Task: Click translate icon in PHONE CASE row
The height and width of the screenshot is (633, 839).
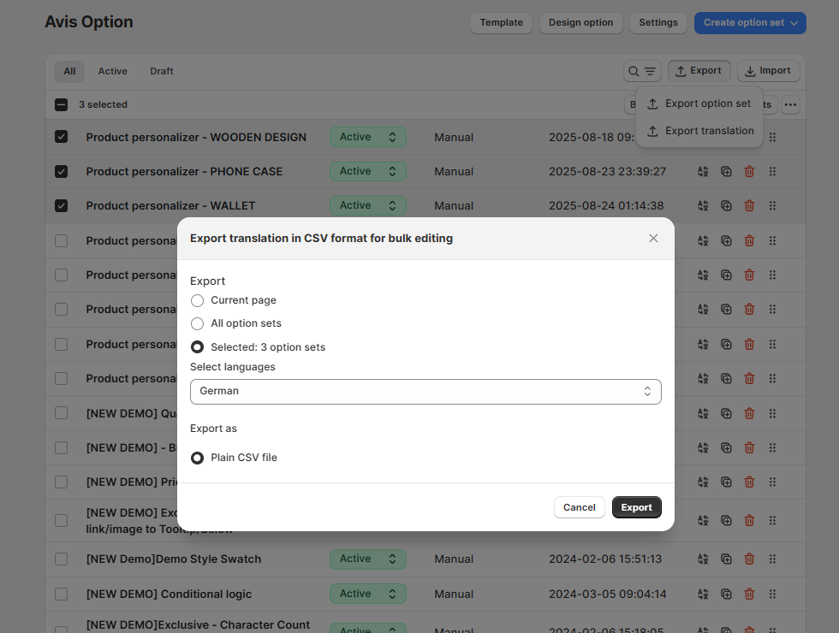Action: pos(703,171)
